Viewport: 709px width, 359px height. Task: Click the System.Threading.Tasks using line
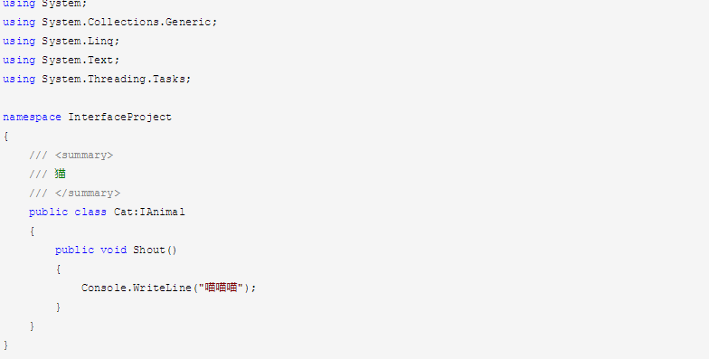[98, 80]
